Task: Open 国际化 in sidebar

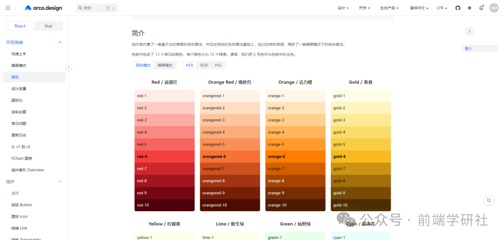Action: pos(34,100)
